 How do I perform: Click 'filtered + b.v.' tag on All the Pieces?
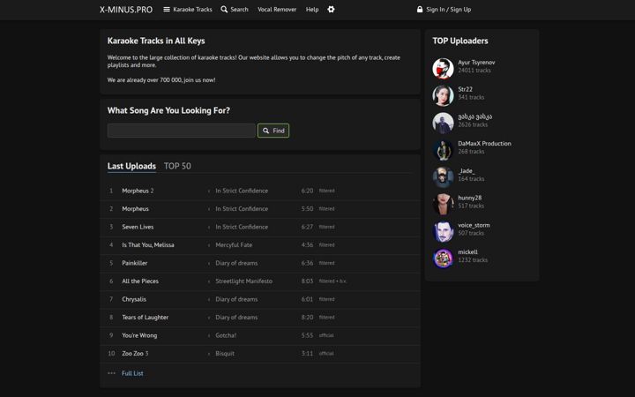pos(332,281)
